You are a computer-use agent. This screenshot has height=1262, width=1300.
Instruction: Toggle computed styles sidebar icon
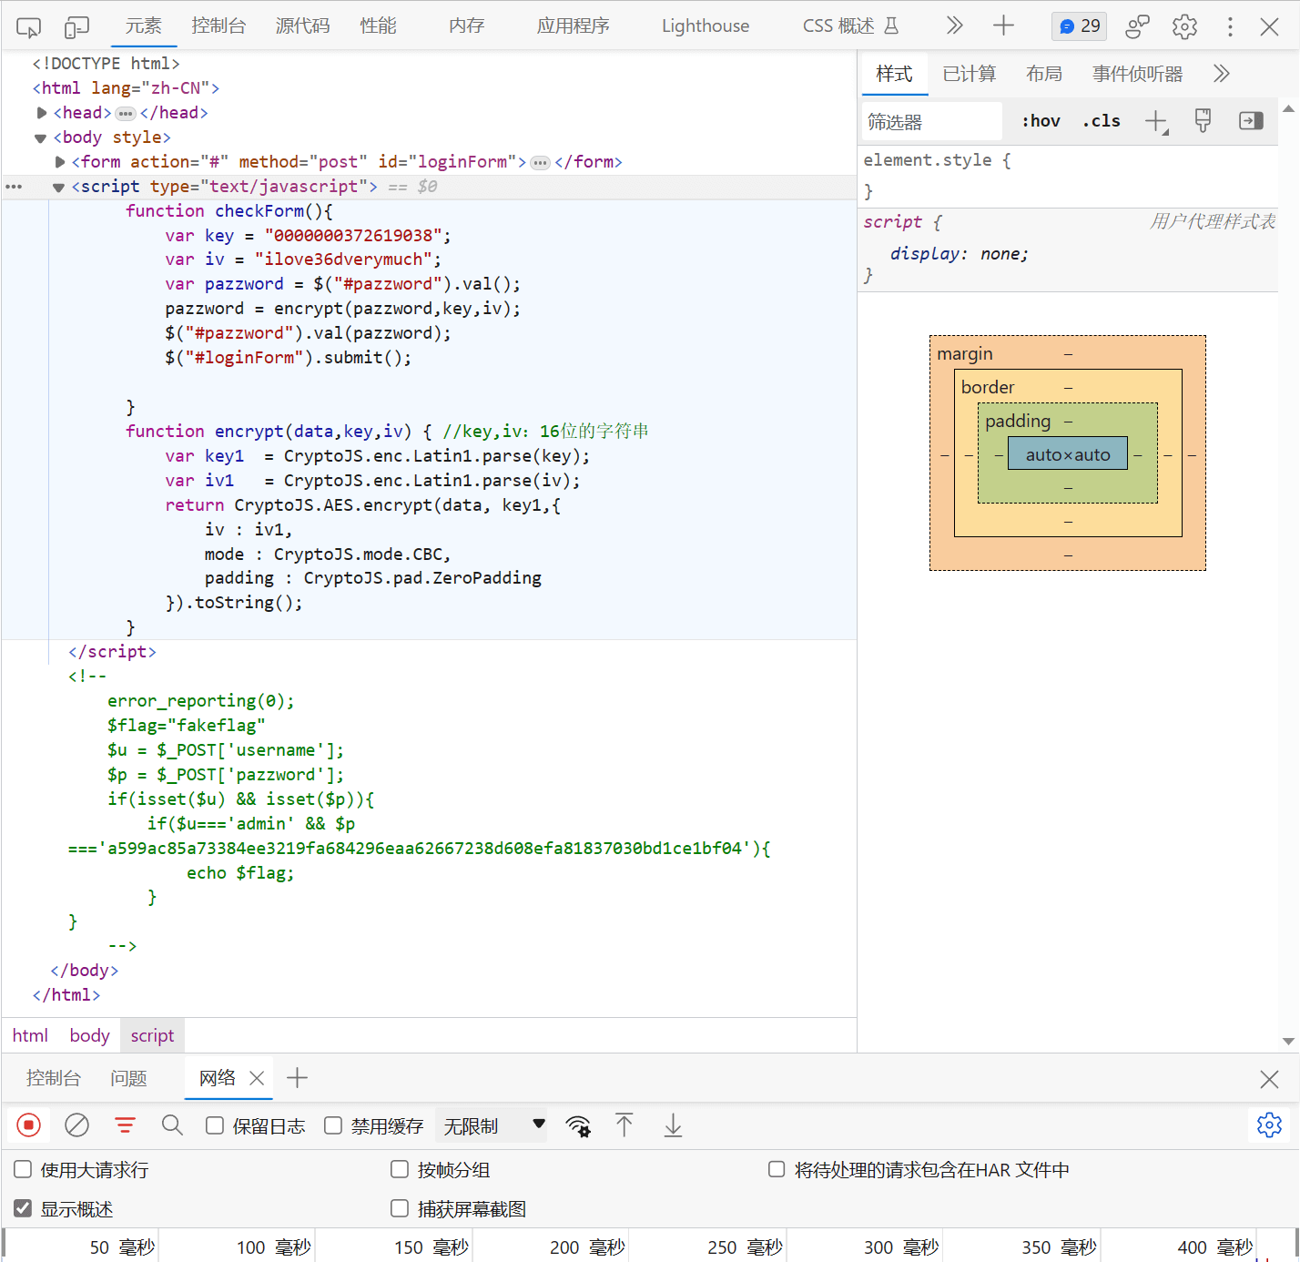pos(1251,121)
